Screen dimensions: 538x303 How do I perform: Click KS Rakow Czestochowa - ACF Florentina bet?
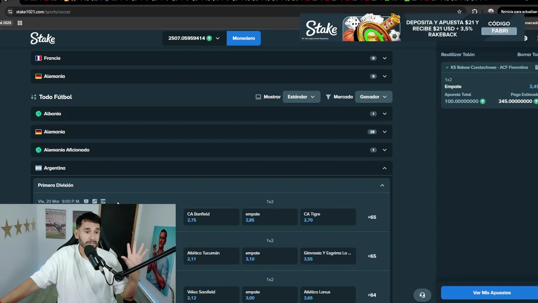489,67
